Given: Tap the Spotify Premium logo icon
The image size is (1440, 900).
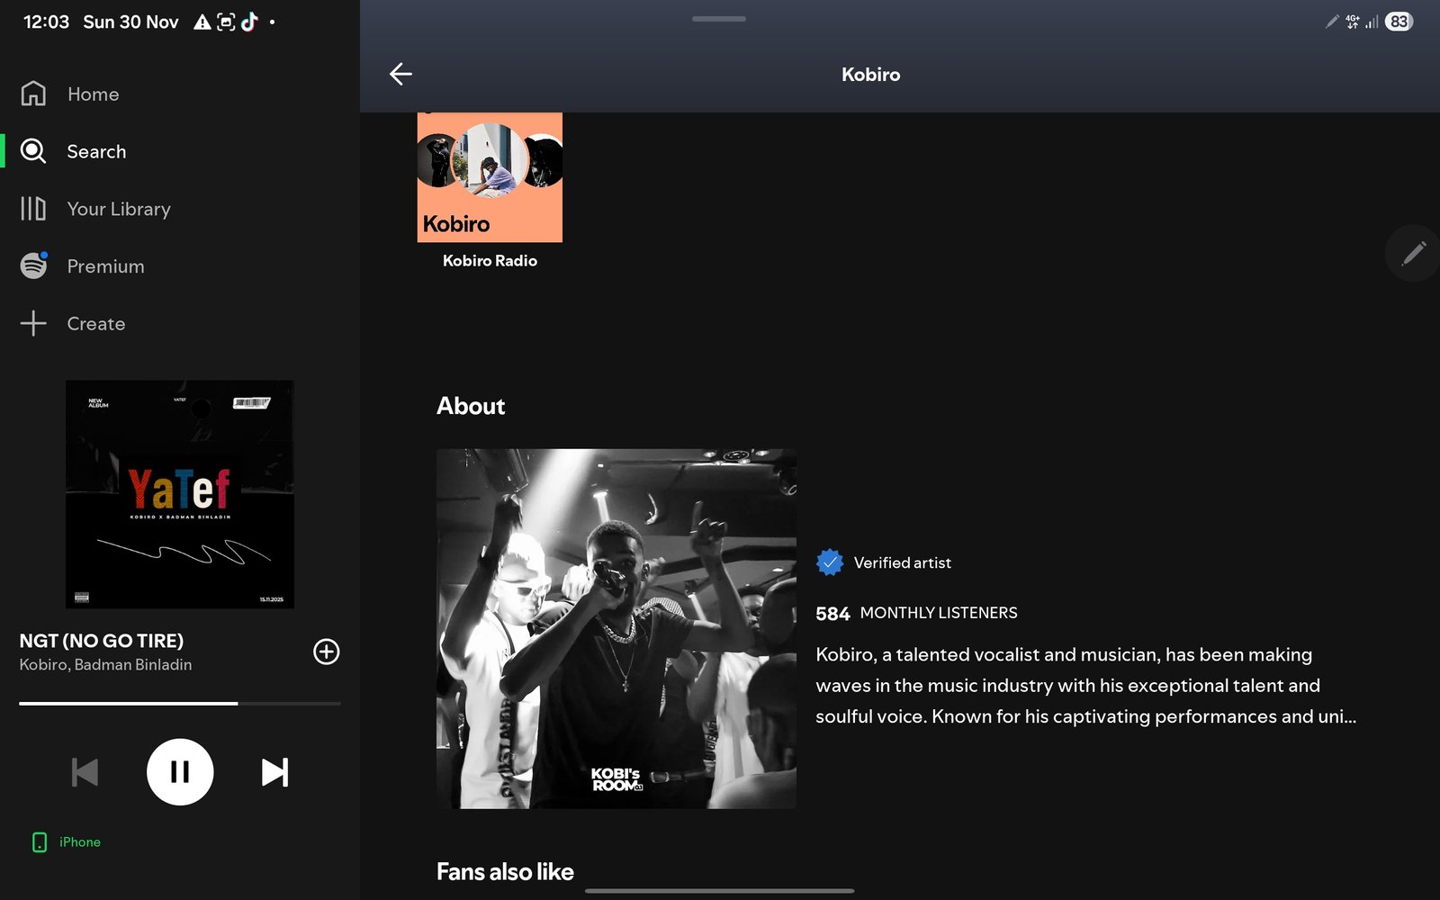Looking at the screenshot, I should (x=33, y=265).
